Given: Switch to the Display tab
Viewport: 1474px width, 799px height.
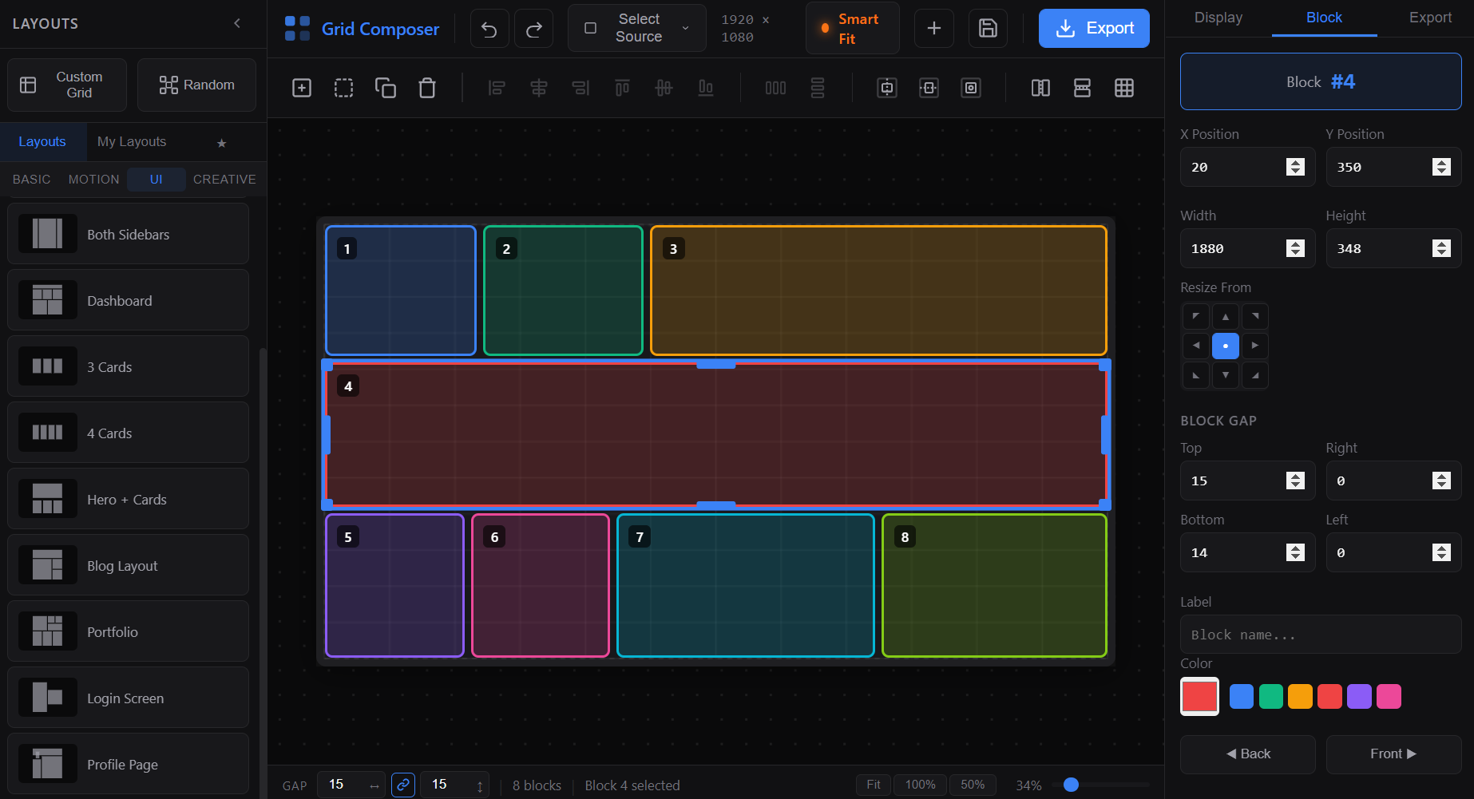Looking at the screenshot, I should coord(1218,17).
